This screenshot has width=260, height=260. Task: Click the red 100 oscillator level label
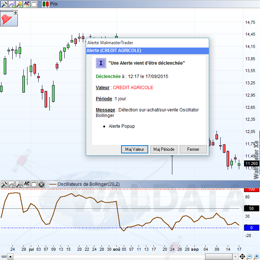pos(251,189)
